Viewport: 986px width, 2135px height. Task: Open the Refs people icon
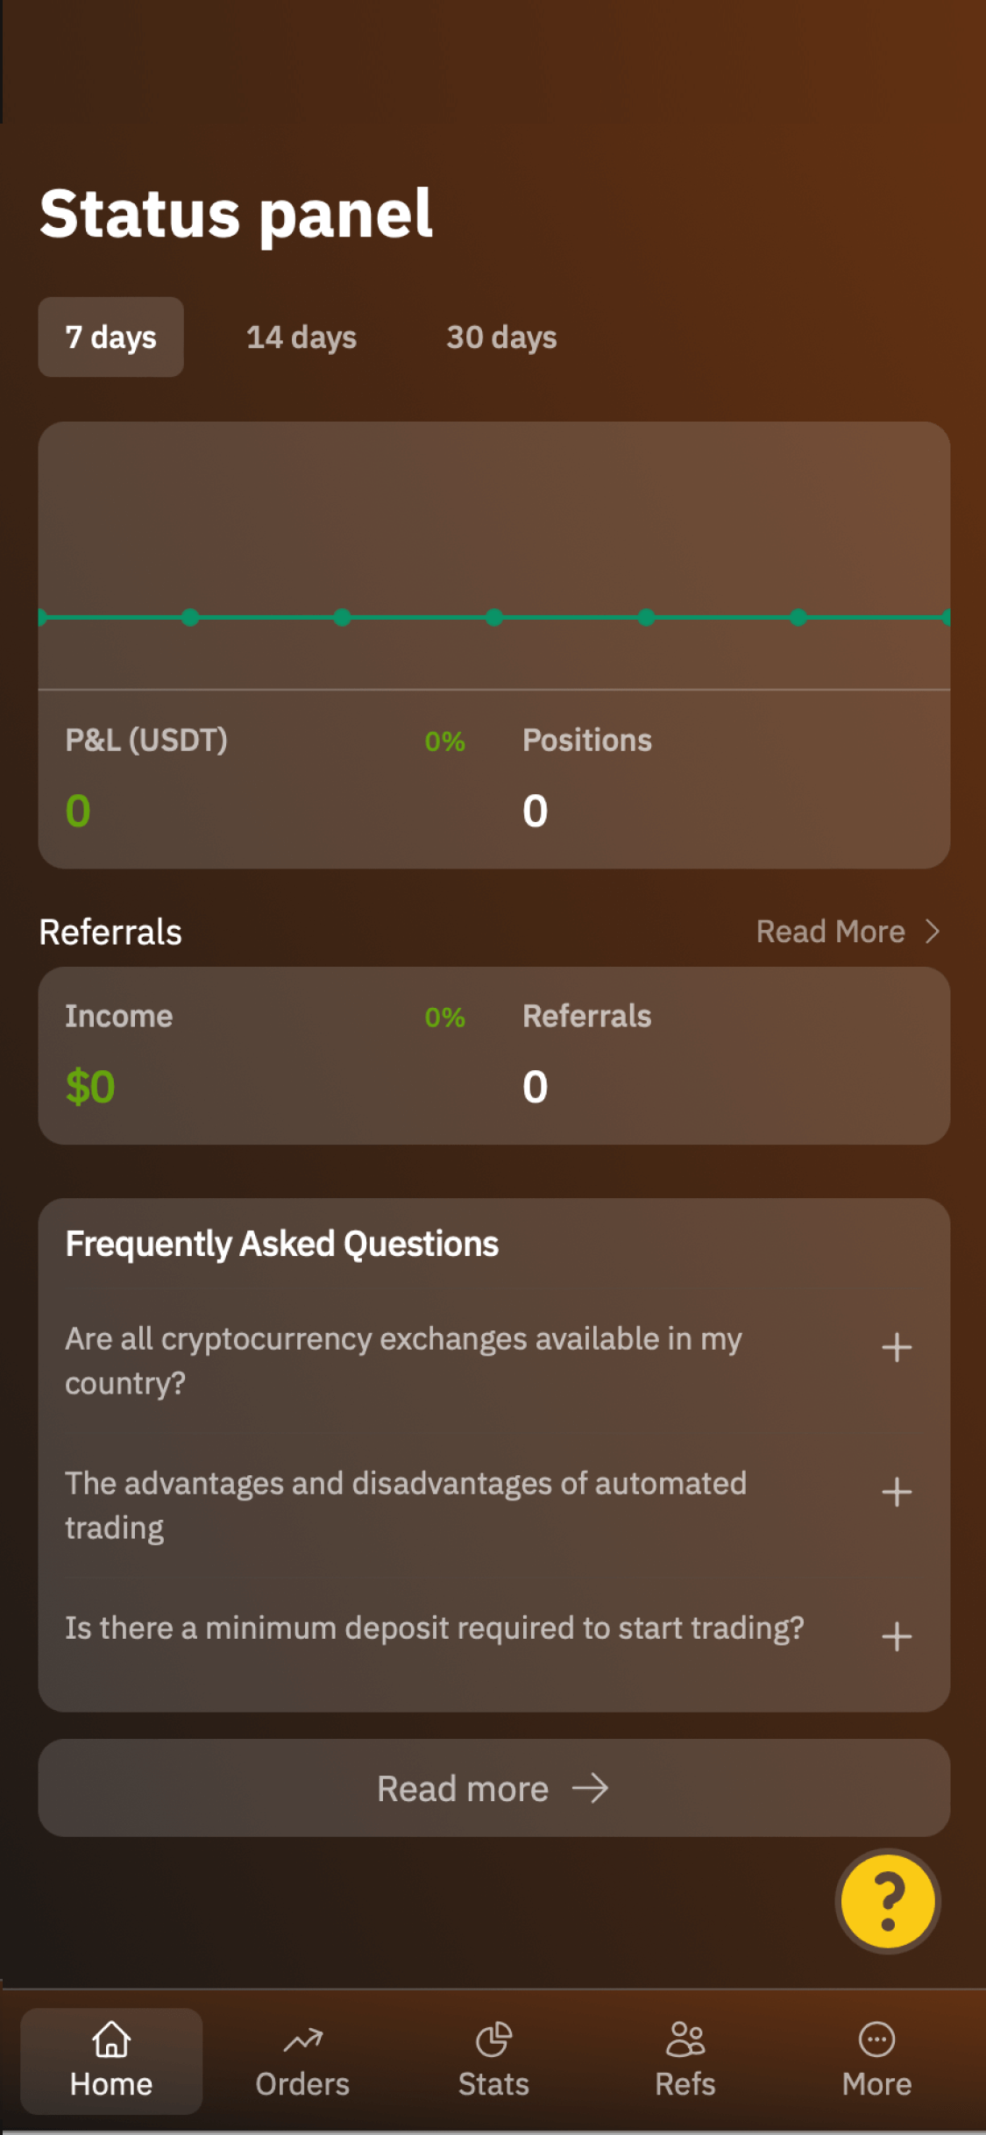[685, 2039]
